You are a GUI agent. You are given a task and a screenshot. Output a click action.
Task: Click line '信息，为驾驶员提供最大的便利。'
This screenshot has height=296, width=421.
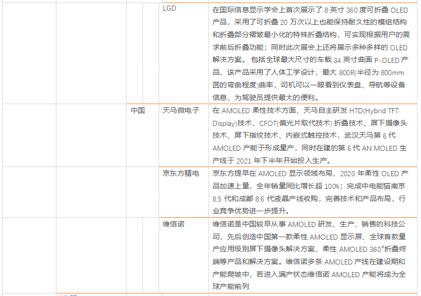click(x=266, y=97)
